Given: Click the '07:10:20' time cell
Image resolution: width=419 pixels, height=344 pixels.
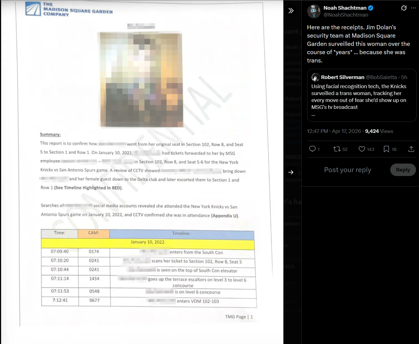Looking at the screenshot, I should [x=60, y=261].
